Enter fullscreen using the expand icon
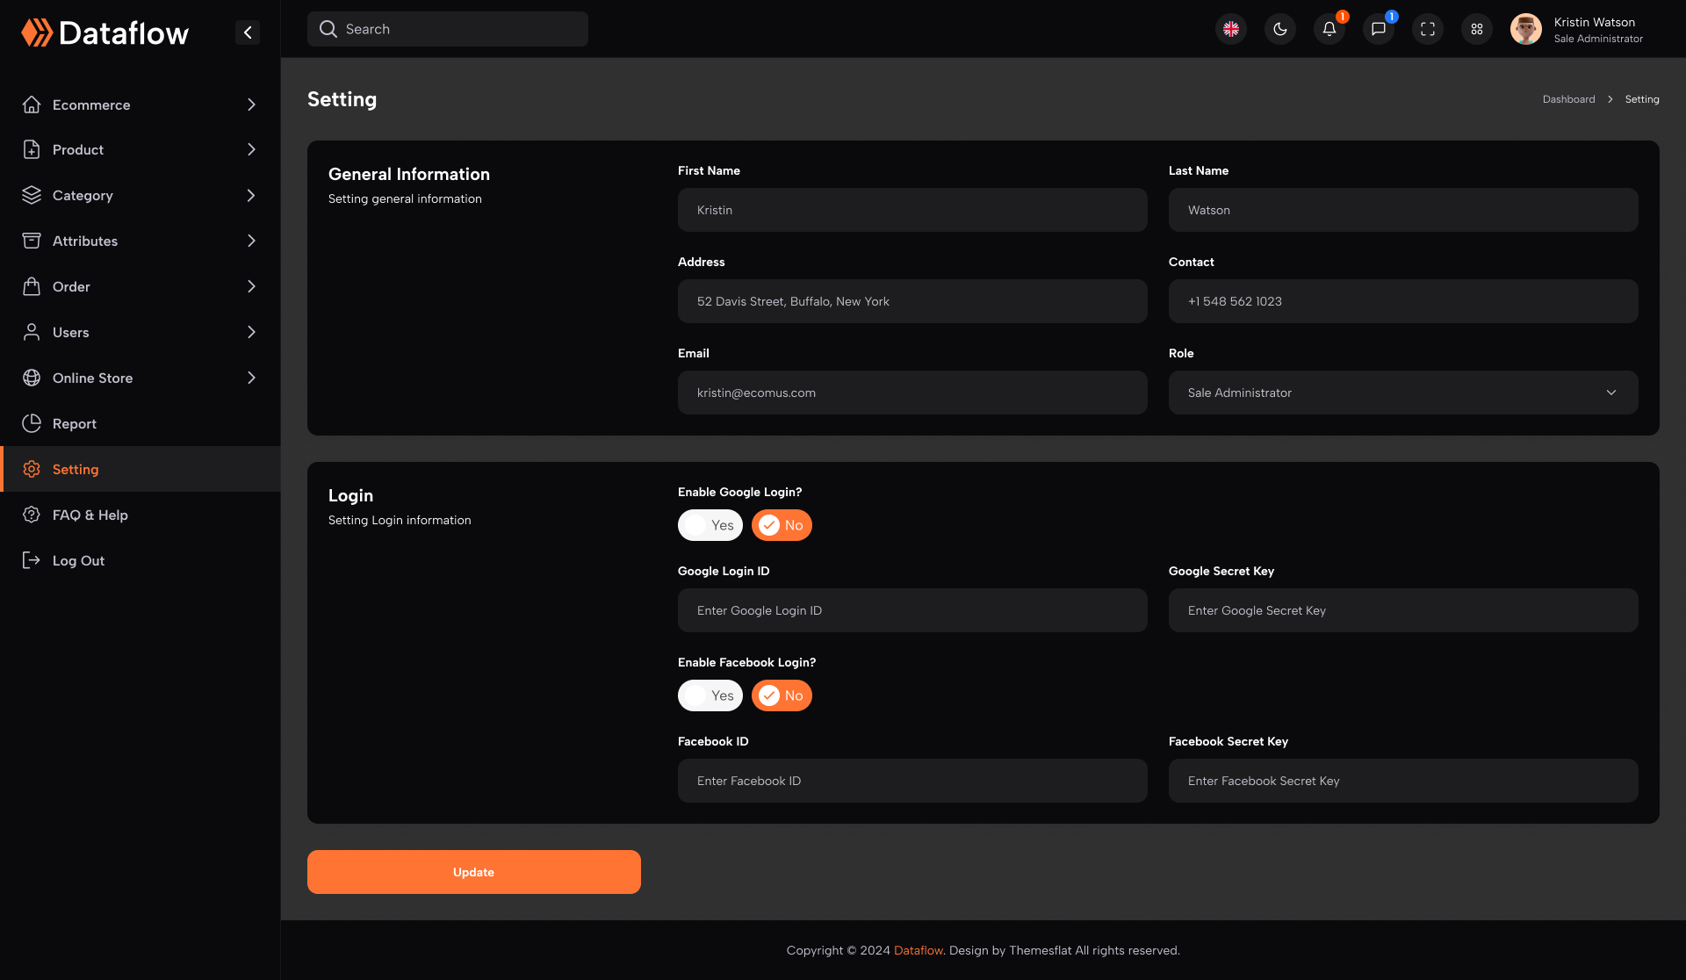The width and height of the screenshot is (1686, 980). pos(1427,29)
